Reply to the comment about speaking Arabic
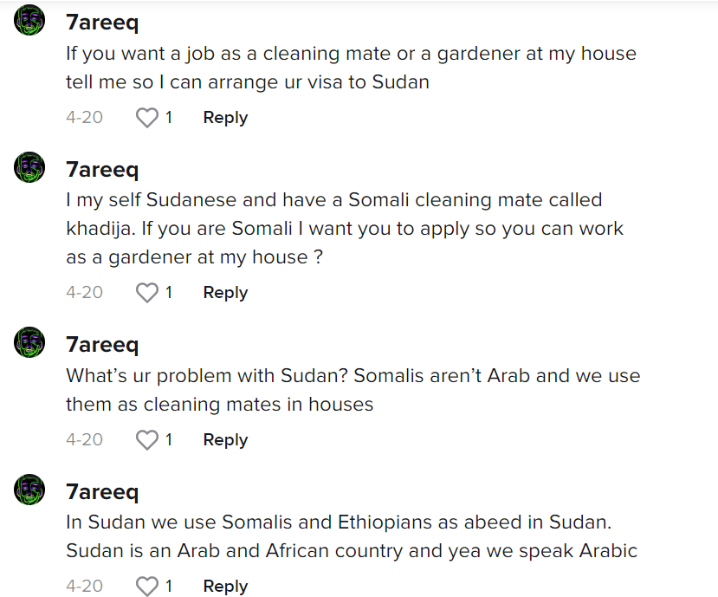Image resolution: width=718 pixels, height=597 pixels. click(x=225, y=587)
